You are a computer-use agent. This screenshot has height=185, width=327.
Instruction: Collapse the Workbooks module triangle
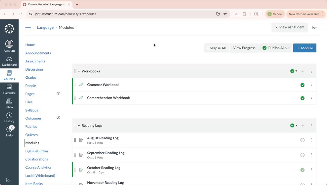click(79, 71)
